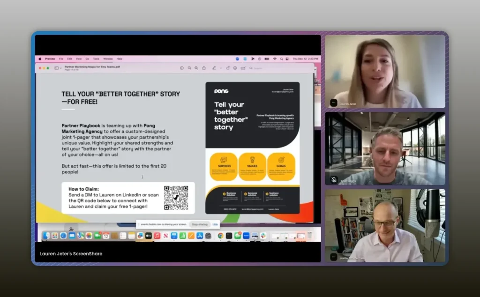Open the Music app in the Dock
The width and height of the screenshot is (480, 297).
click(157, 236)
